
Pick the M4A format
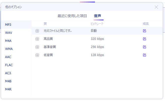(16, 41)
